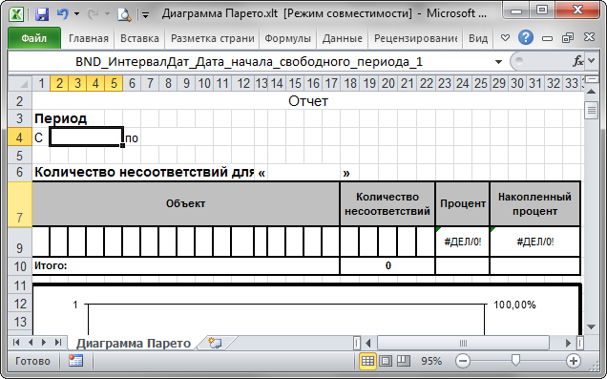This screenshot has width=607, height=379.
Task: Open the Разметка страницы ribbon tab
Action: 212,38
